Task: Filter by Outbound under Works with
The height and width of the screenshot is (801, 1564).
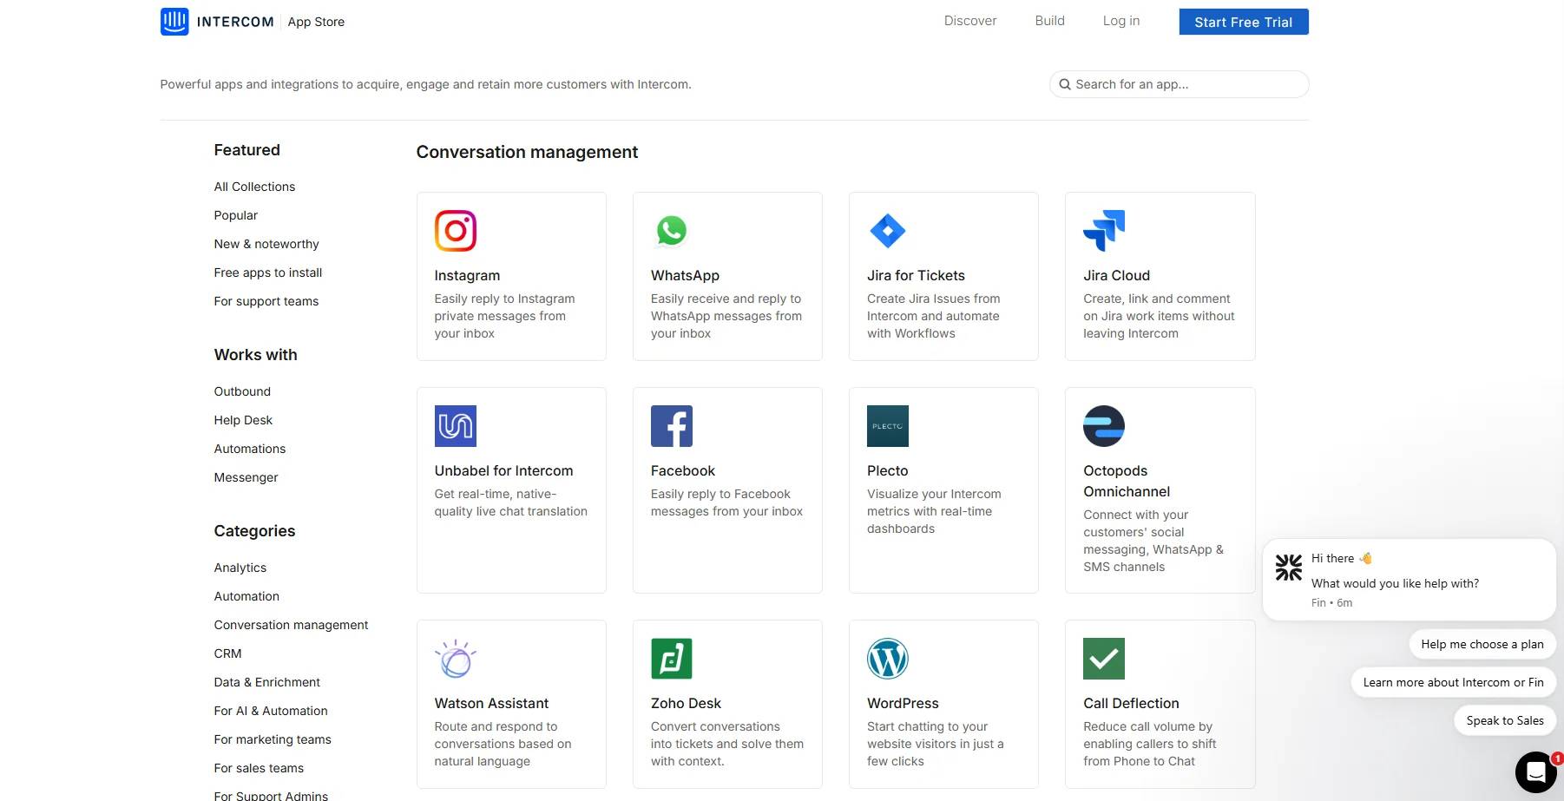Action: [242, 391]
